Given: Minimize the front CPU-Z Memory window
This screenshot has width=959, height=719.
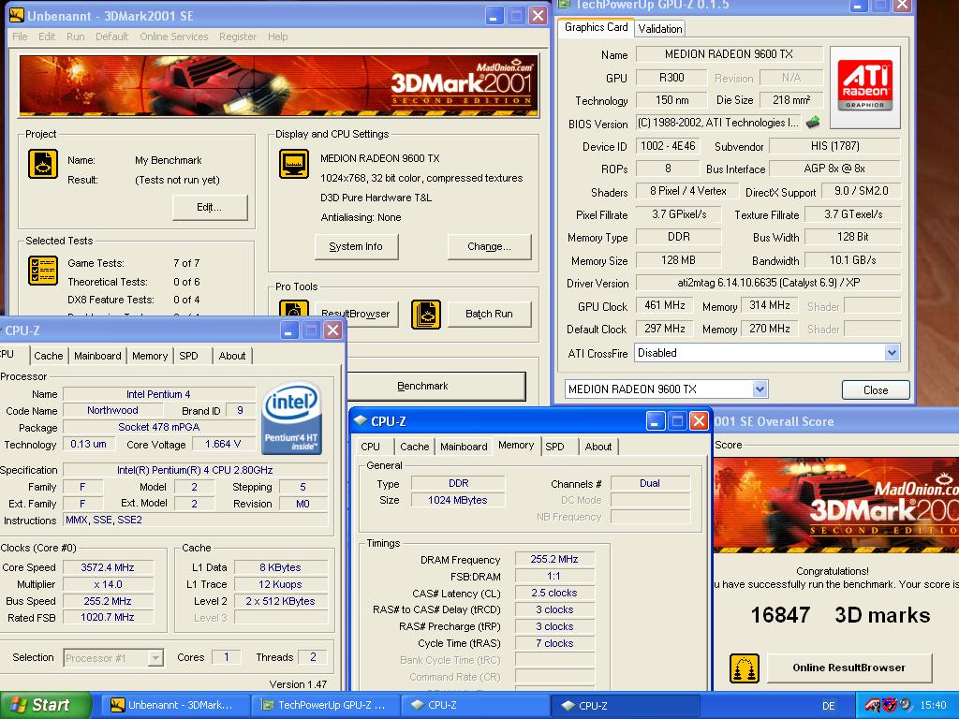Looking at the screenshot, I should 655,420.
